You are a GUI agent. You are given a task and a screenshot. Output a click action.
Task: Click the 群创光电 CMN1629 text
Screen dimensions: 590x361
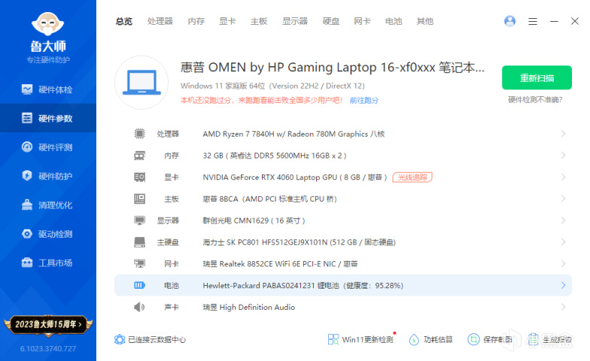click(x=254, y=220)
